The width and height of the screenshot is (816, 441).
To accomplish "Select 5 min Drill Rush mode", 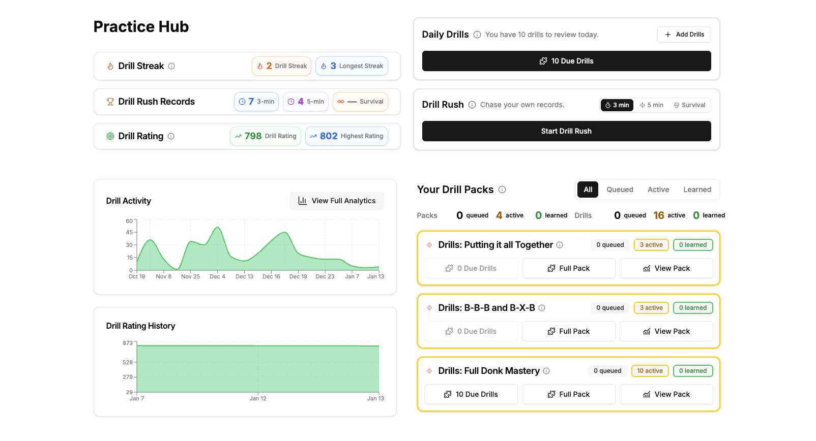I will 652,105.
